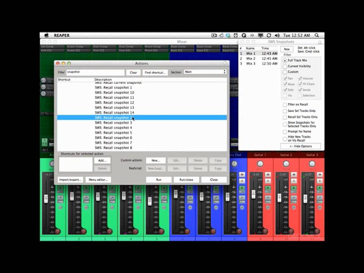This screenshot has width=364, height=273.
Task: Open envelope trim button on track 4
Action: [x=138, y=199]
